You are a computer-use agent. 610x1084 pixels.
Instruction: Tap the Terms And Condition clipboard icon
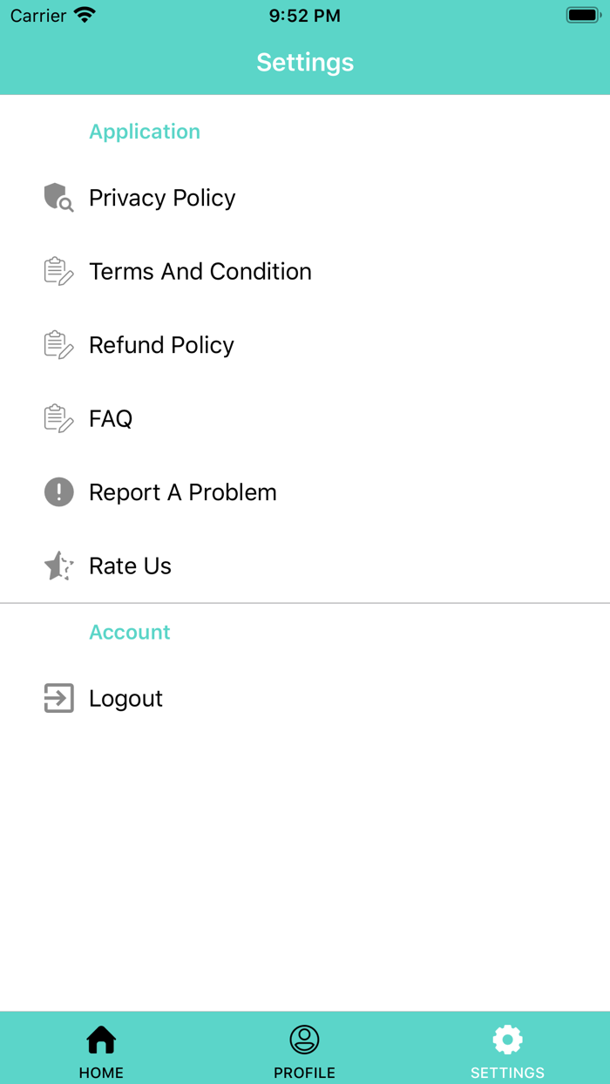58,272
